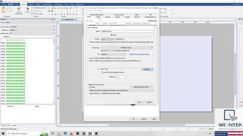Open Device Connection Guide link

tap(140, 54)
